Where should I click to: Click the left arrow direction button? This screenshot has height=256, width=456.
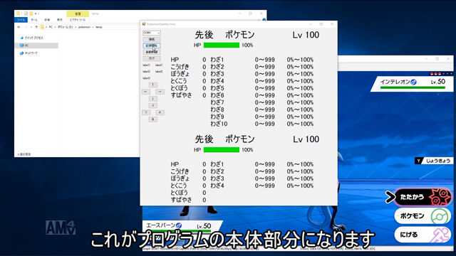[x=146, y=92]
